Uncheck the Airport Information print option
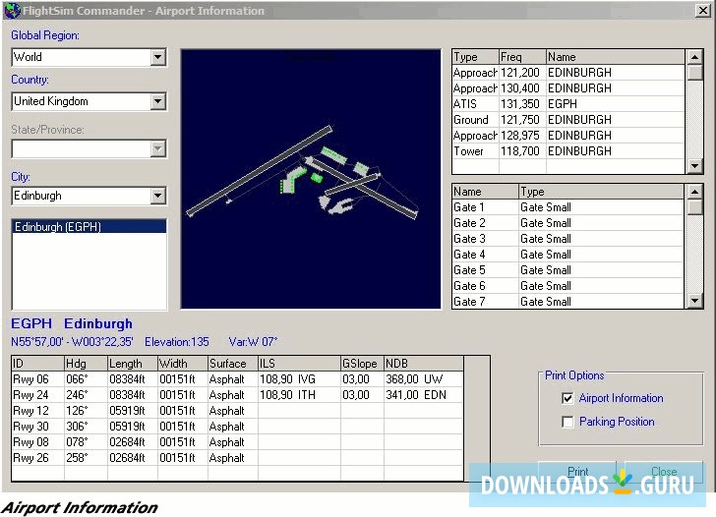 point(567,398)
